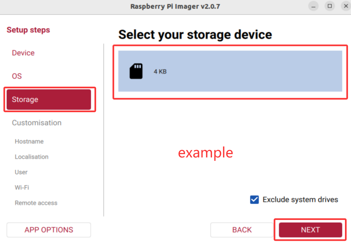
Task: Go to the Wi-Fi sub-step
Action: [x=22, y=188]
